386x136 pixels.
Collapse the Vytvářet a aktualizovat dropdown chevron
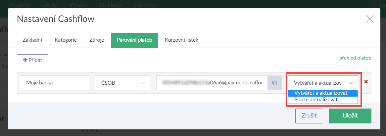tap(351, 83)
